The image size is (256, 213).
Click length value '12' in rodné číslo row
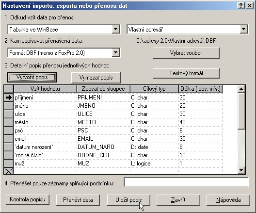point(200,155)
